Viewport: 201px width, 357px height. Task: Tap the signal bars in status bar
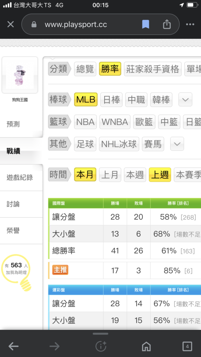tap(7, 5)
